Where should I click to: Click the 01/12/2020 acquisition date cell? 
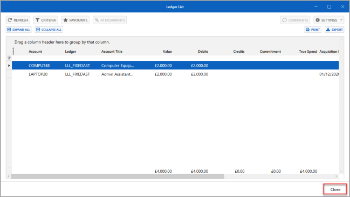(329, 74)
